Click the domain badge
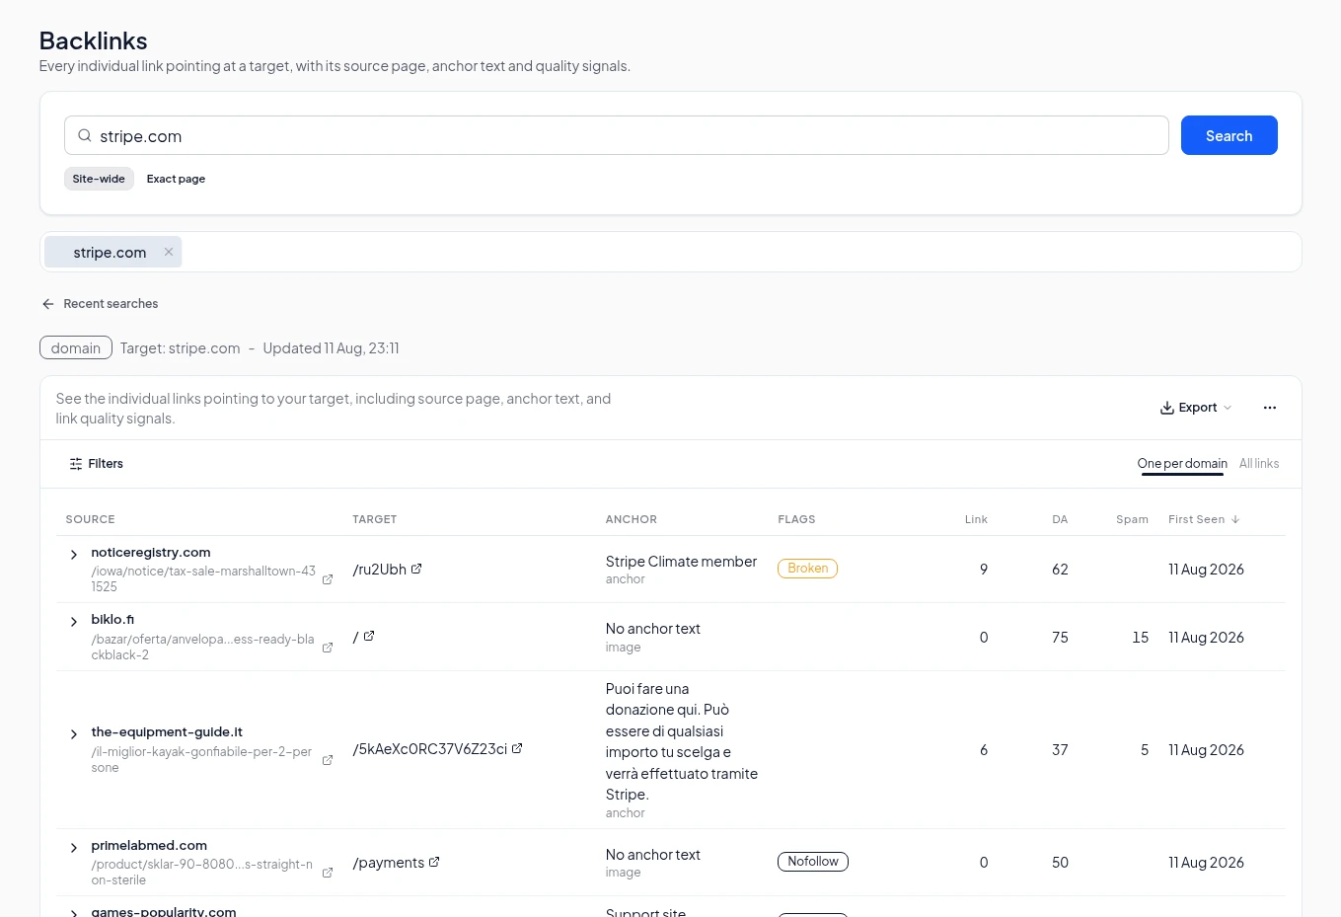1341x917 pixels. coord(76,347)
